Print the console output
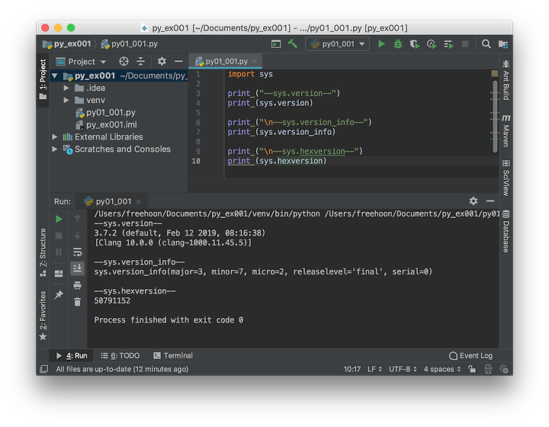Viewport: 549px width, 427px height. click(77, 285)
